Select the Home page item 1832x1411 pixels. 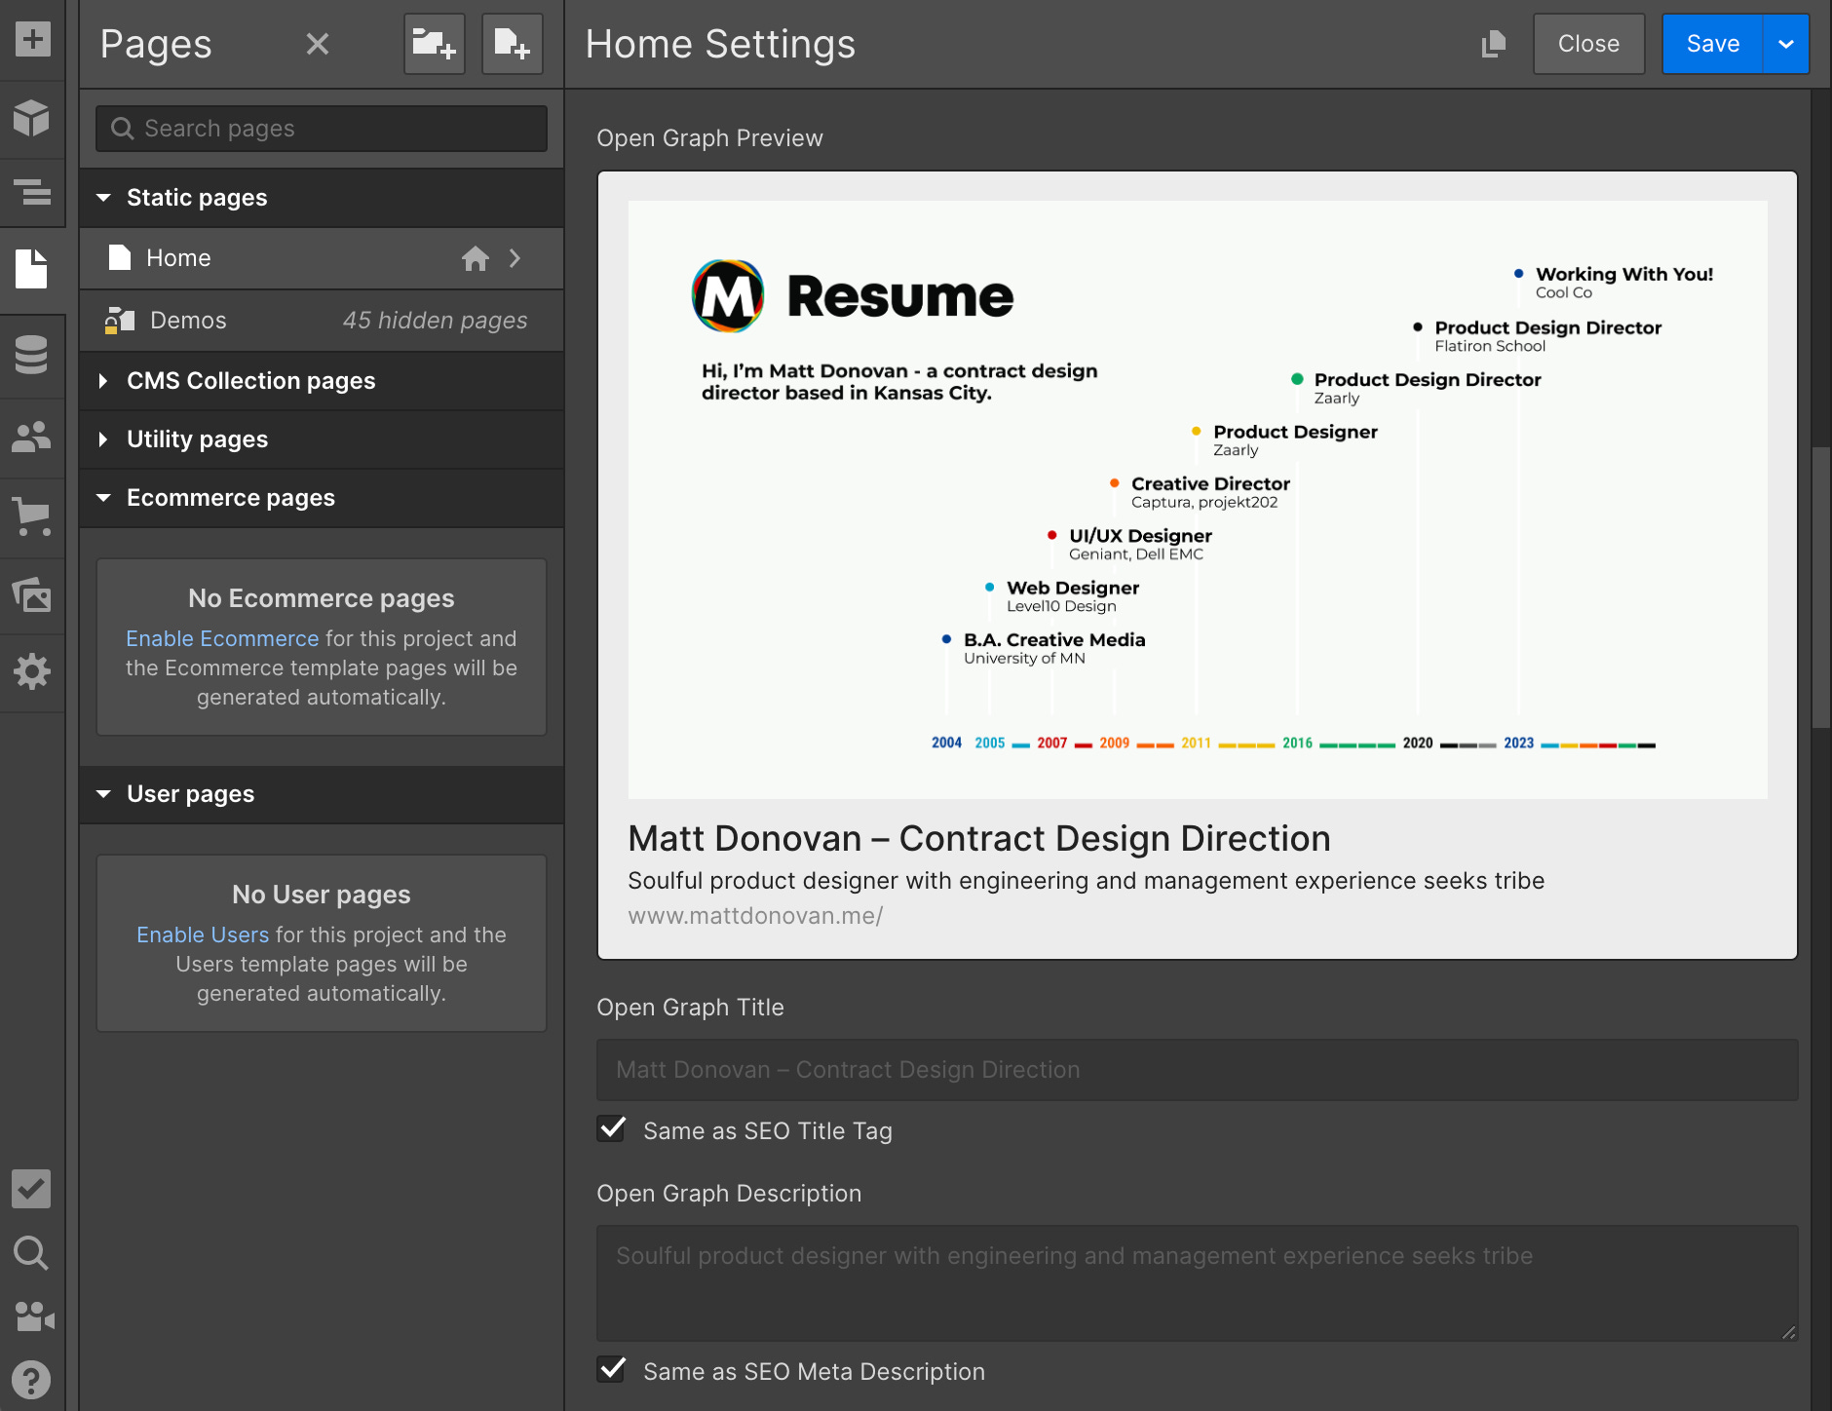click(178, 258)
